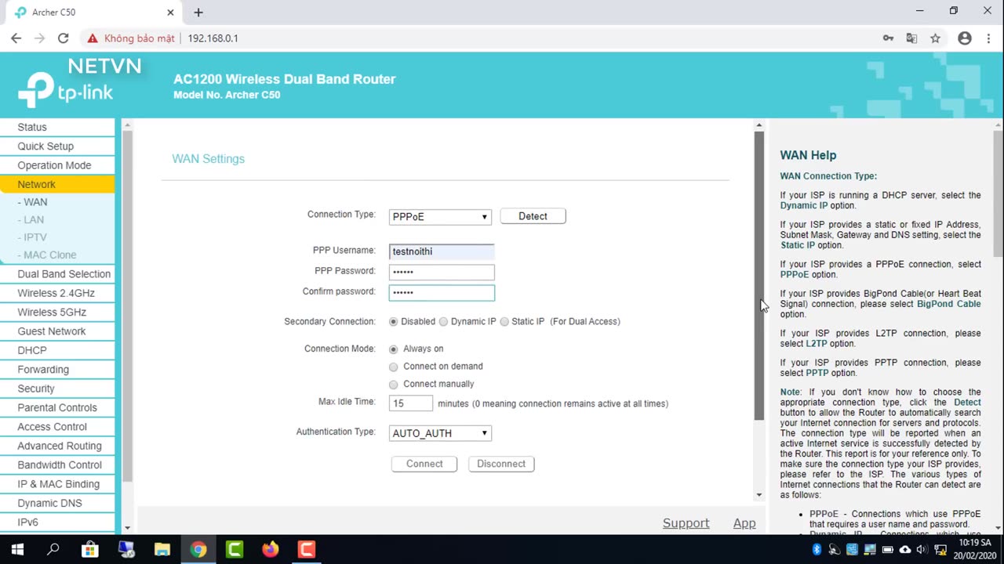Open Dynamic DNS in the sidebar
1004x564 pixels.
click(57, 503)
